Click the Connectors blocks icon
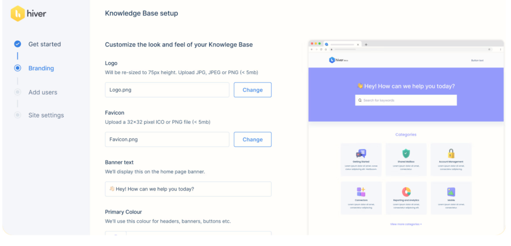 [x=361, y=192]
